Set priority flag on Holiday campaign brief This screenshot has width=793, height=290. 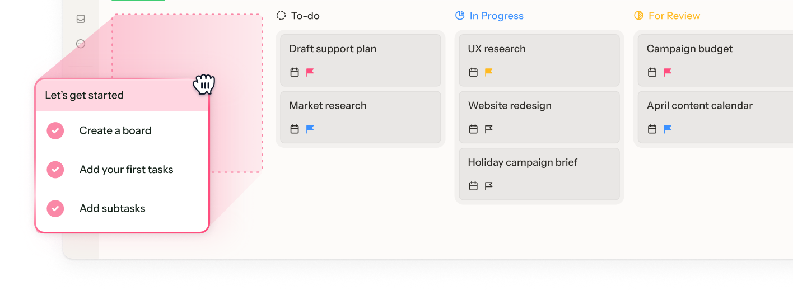pos(489,186)
